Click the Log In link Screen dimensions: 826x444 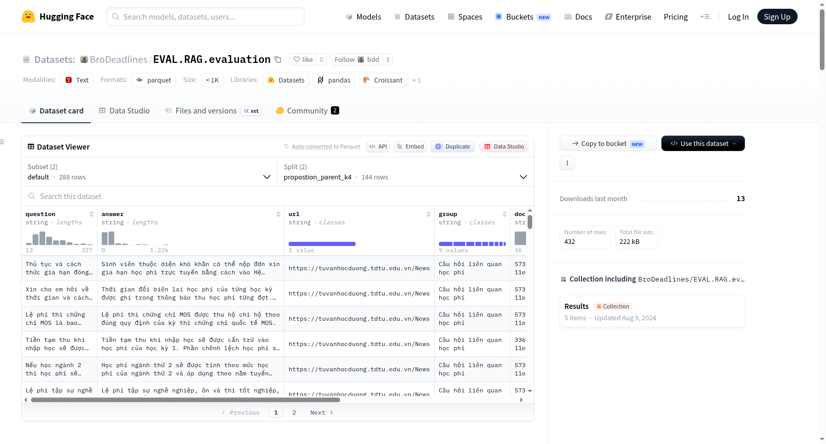(x=738, y=17)
